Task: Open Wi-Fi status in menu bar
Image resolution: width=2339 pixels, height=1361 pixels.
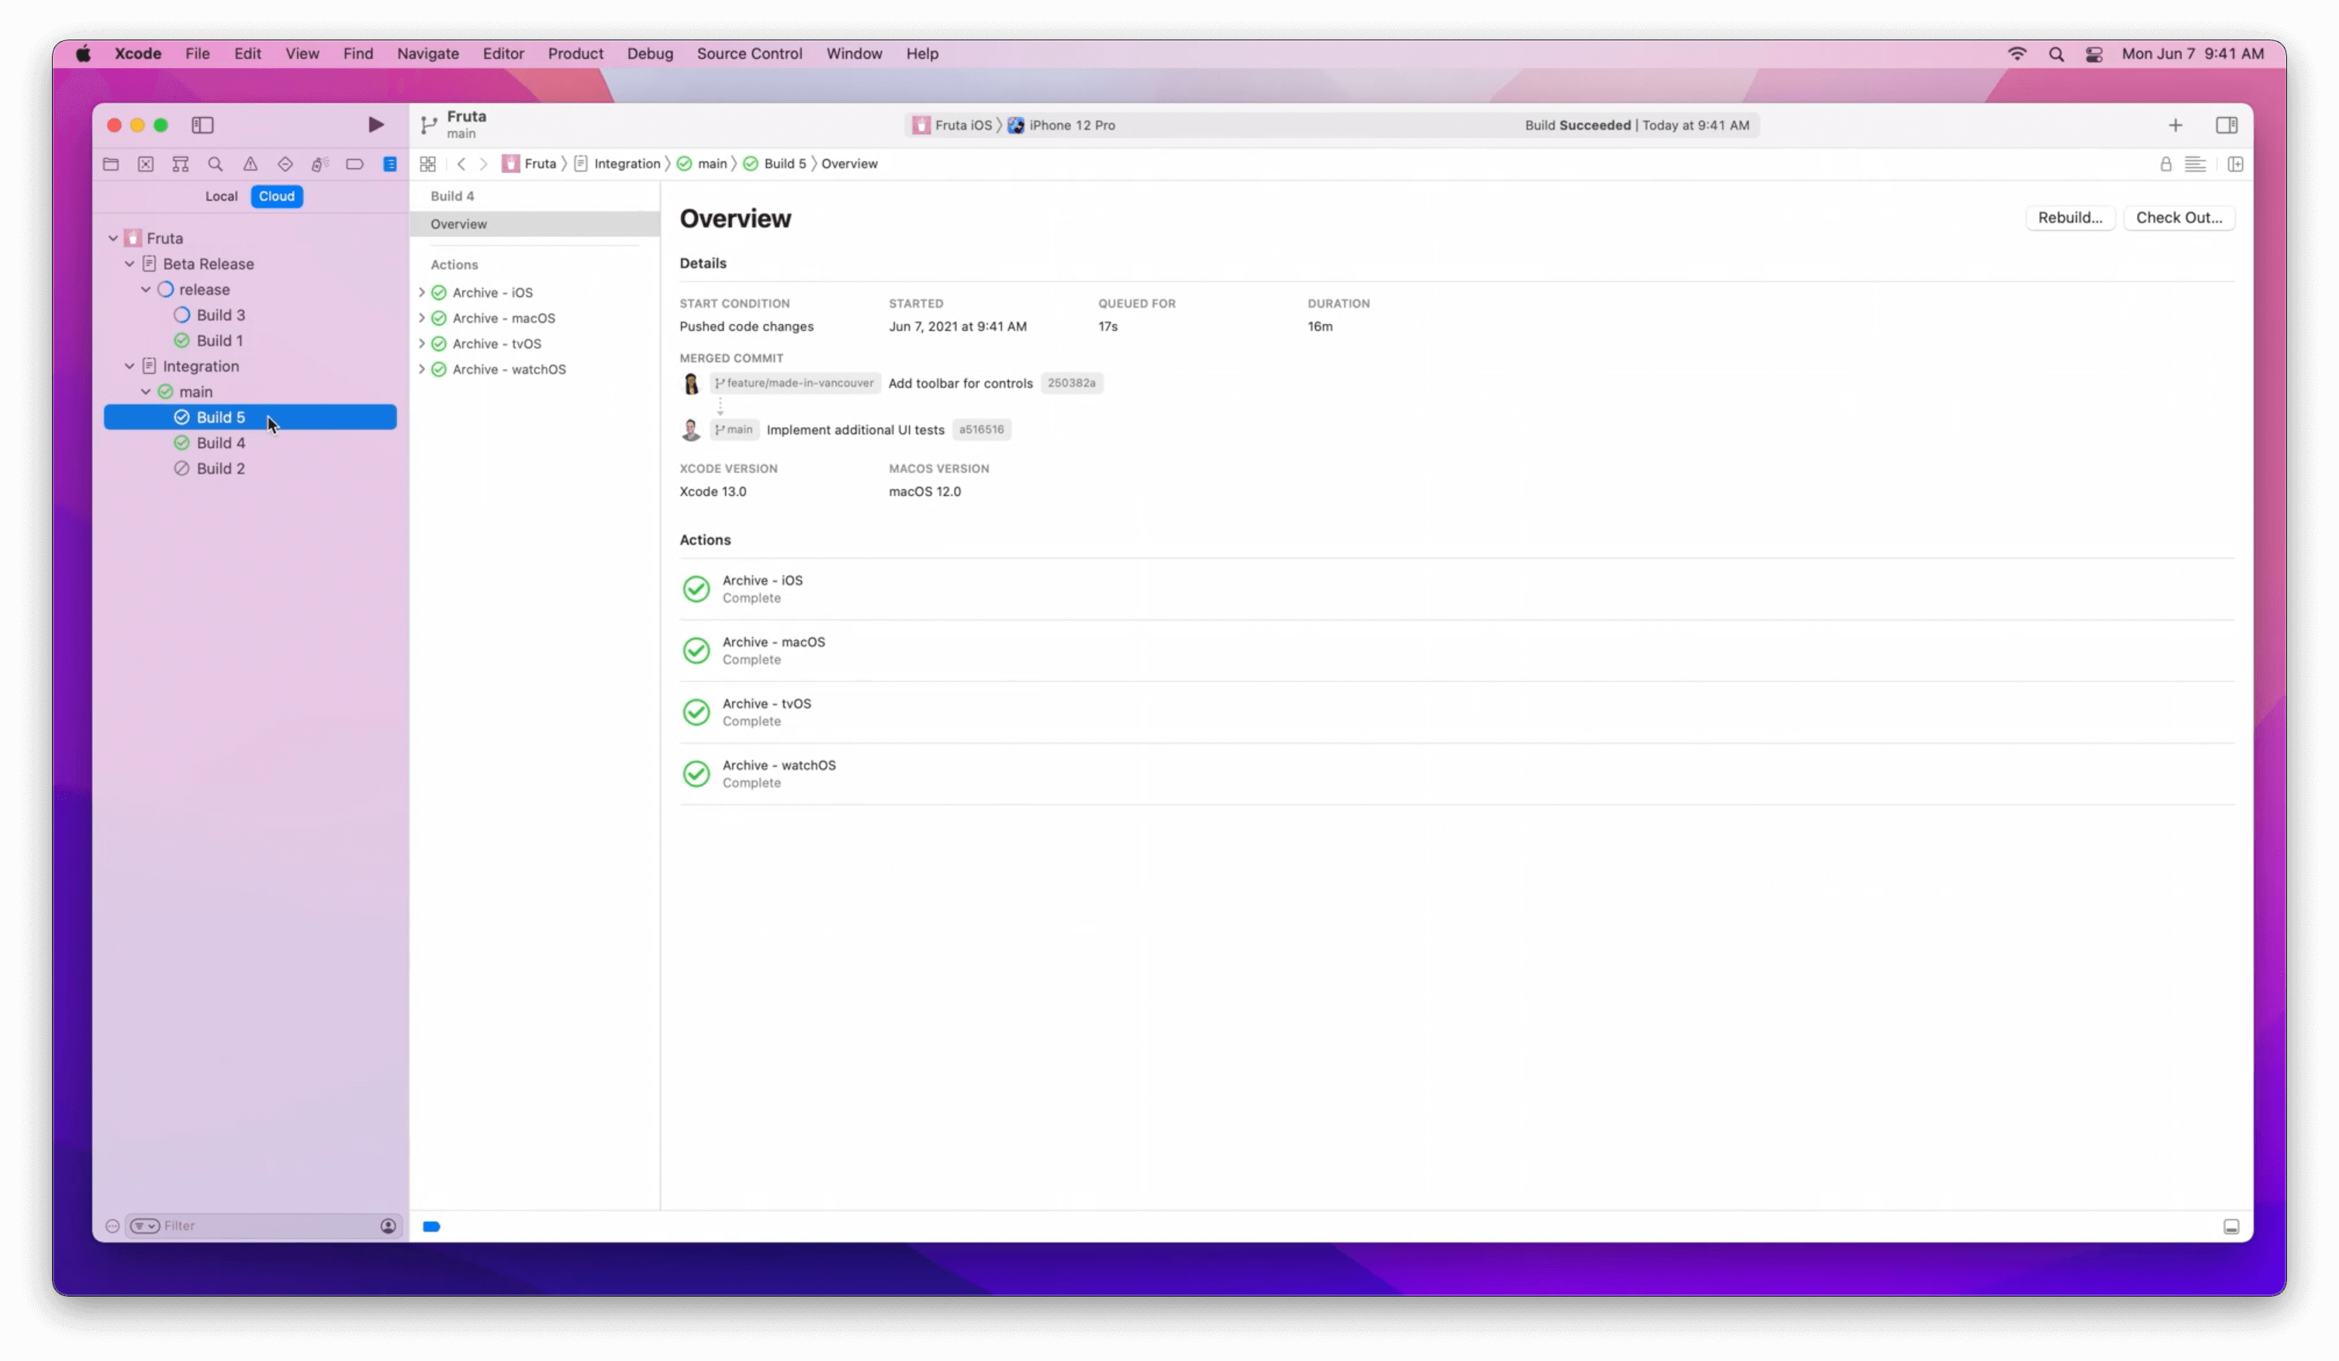Action: pyautogui.click(x=2016, y=53)
